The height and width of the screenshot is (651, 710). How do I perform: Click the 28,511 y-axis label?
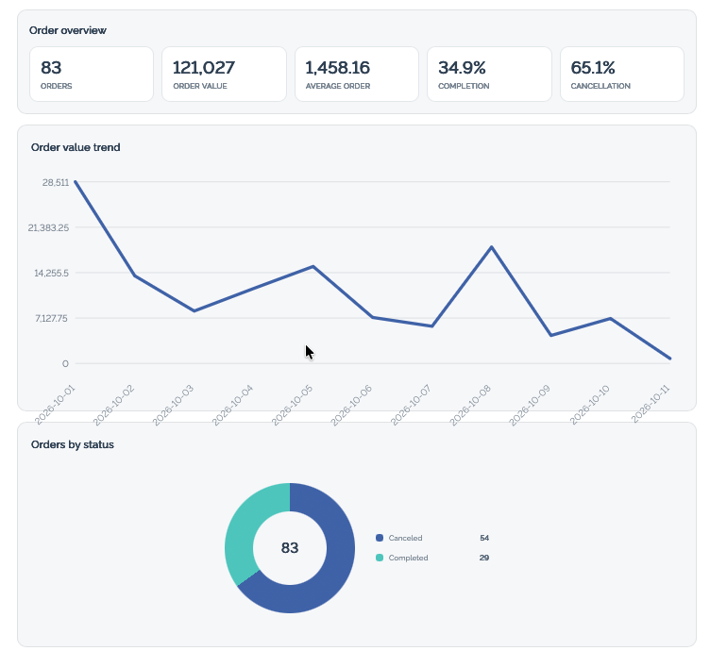tap(56, 182)
